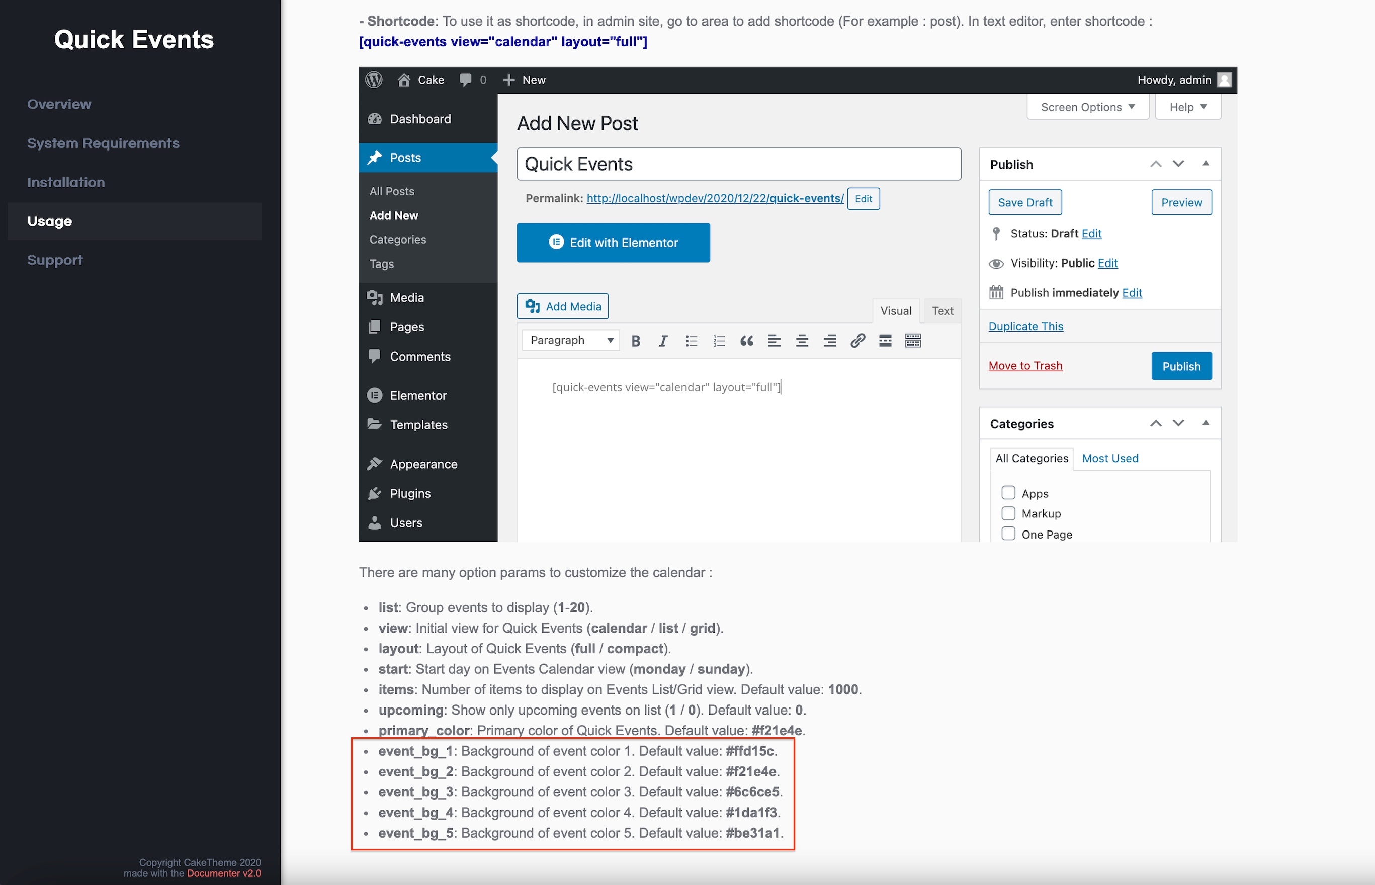
Task: Click the Move to Trash link
Action: (1025, 366)
